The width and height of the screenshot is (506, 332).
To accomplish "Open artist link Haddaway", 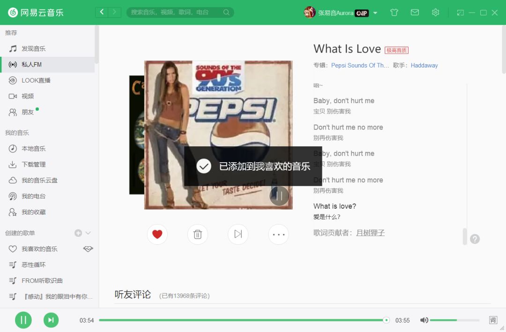I will [424, 65].
